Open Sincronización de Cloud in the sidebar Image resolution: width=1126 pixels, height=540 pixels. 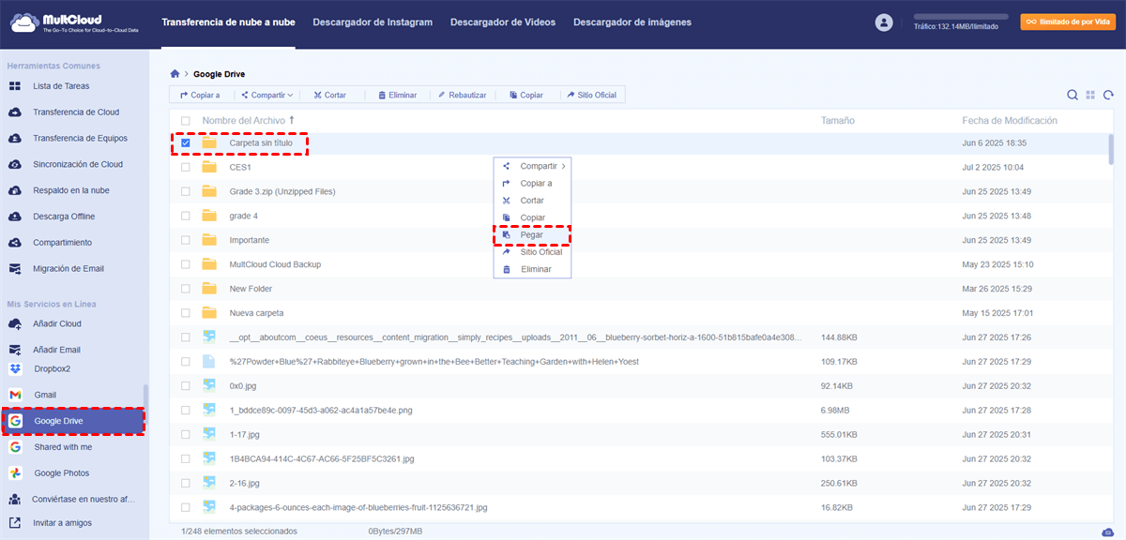[x=78, y=164]
